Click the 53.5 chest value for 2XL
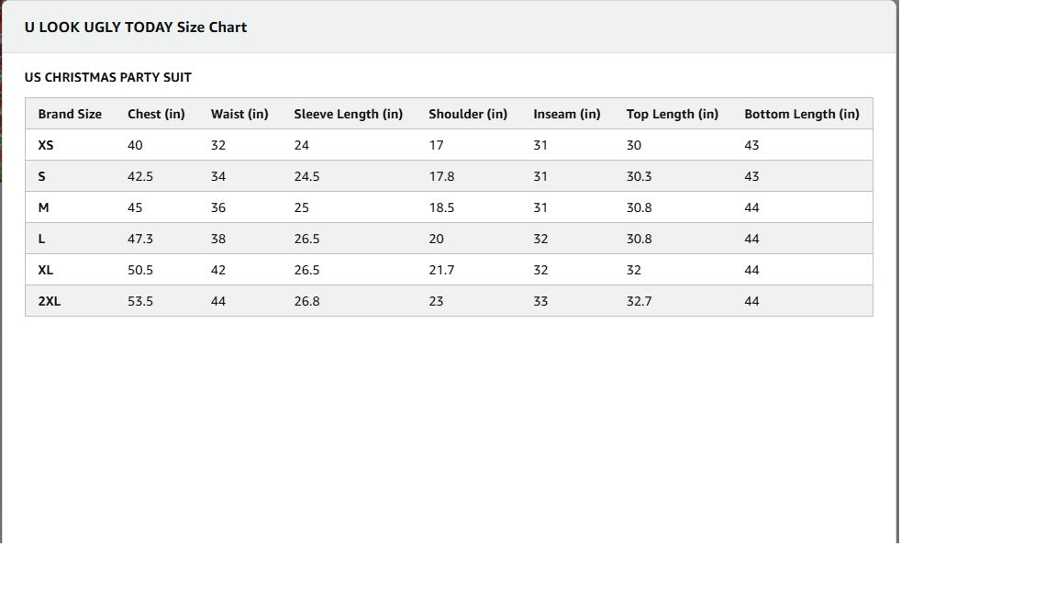 coord(140,302)
